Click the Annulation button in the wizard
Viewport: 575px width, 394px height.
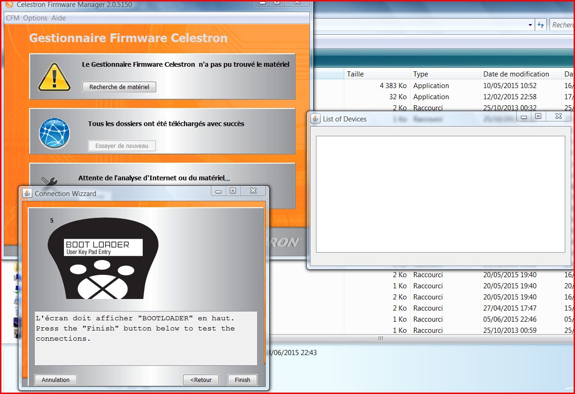coord(56,380)
